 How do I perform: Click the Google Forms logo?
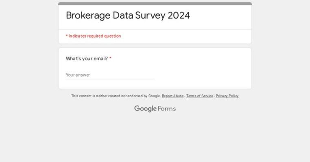coord(155,109)
